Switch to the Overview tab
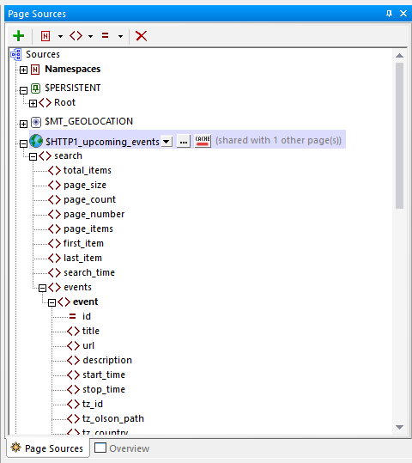This screenshot has width=412, height=463. tap(122, 448)
